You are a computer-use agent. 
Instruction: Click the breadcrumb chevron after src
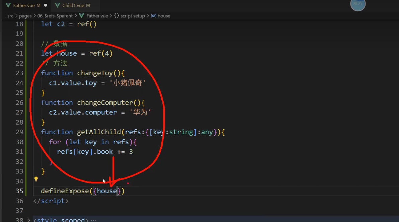coord(16,16)
